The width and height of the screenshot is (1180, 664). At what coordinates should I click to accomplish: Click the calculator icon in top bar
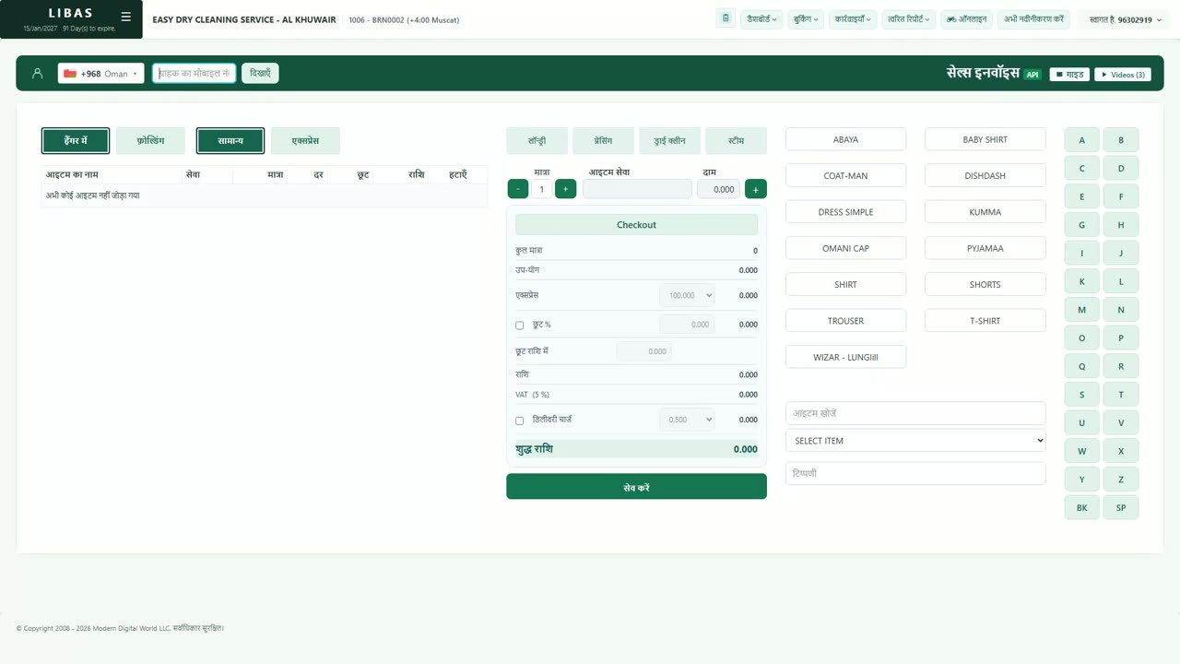click(726, 18)
